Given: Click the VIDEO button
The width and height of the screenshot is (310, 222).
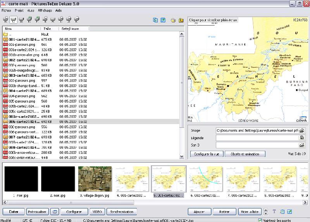Looking at the screenshot, I should pos(97,212).
